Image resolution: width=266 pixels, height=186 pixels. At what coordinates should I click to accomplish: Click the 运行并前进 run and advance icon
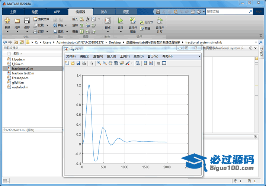coord(133,20)
